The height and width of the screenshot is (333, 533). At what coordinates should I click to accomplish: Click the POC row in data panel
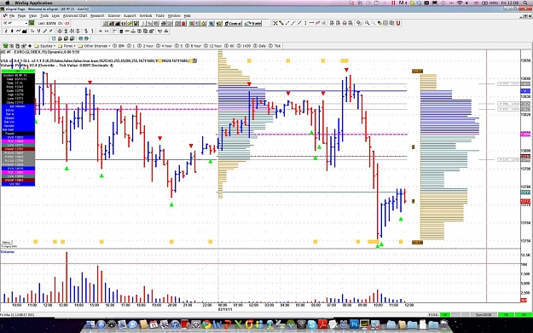coord(18,141)
